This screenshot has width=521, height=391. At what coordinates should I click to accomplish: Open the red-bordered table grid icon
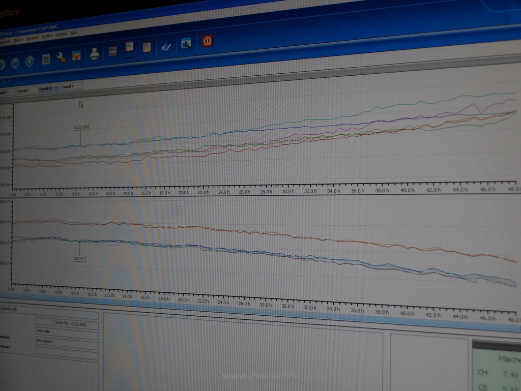pyautogui.click(x=147, y=47)
